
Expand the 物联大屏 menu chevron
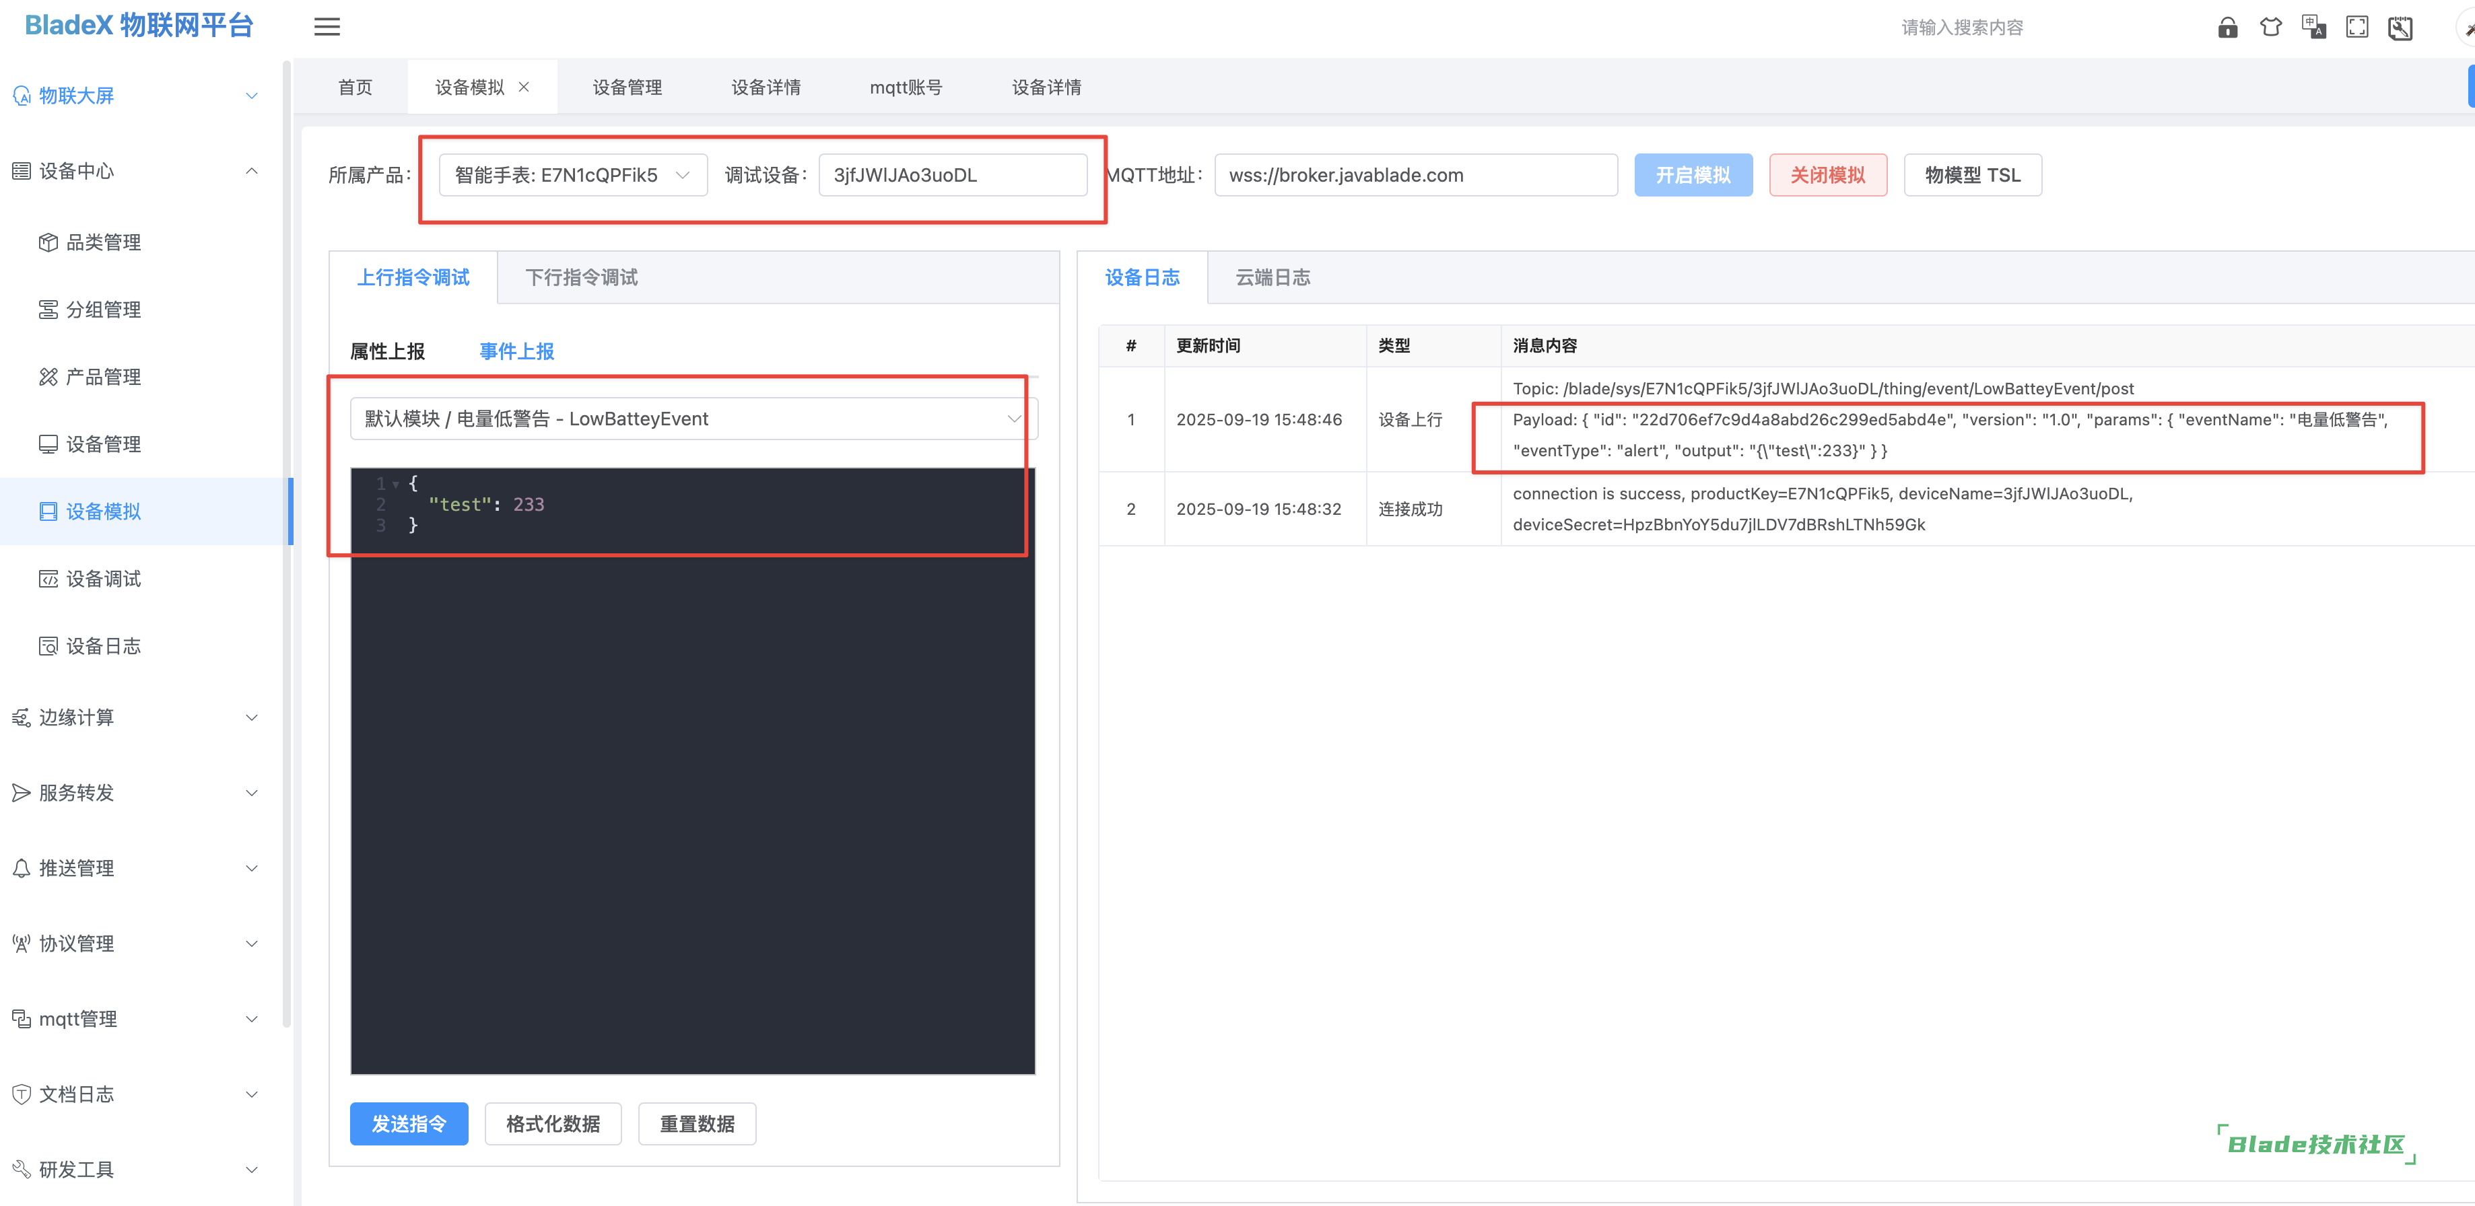coord(252,95)
